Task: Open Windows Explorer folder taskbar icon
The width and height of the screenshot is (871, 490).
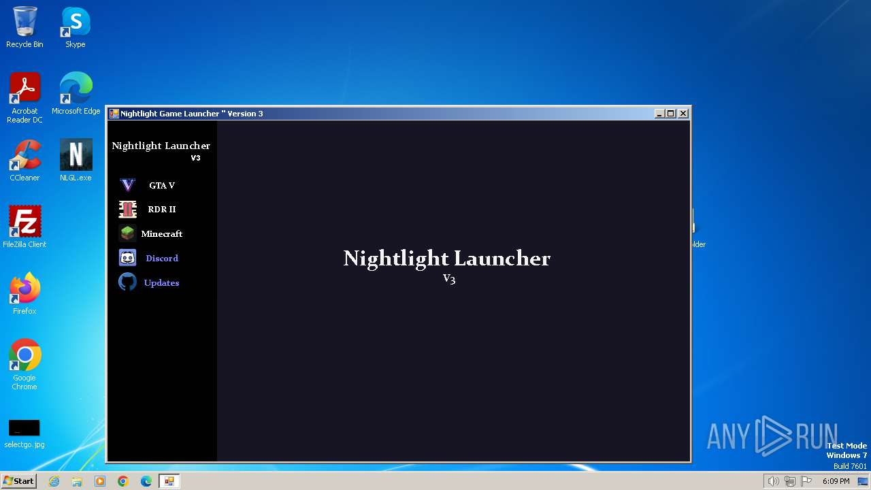Action: pos(77,481)
